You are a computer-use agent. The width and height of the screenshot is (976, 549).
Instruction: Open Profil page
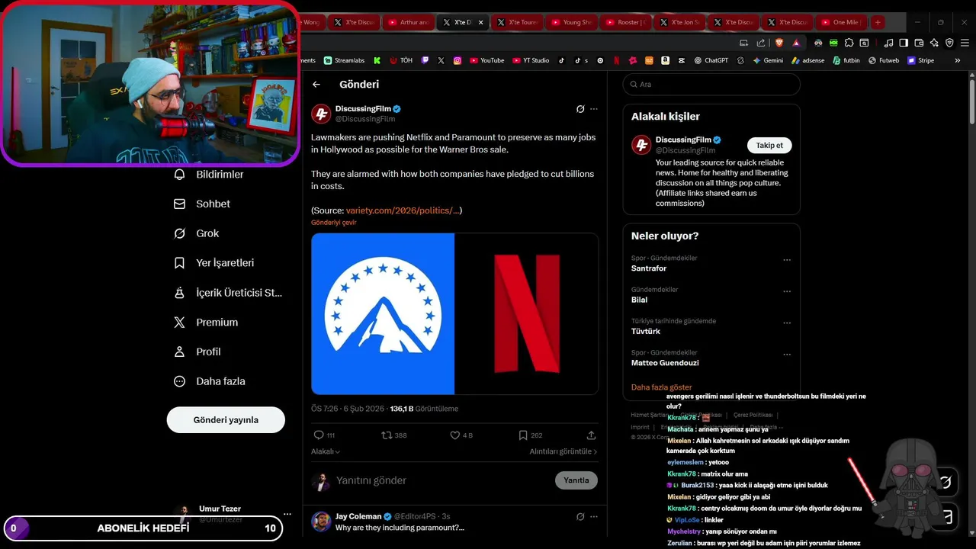(197, 352)
